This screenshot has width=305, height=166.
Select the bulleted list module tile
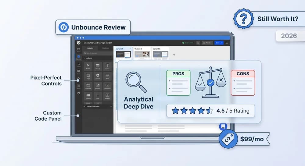(x=98, y=96)
